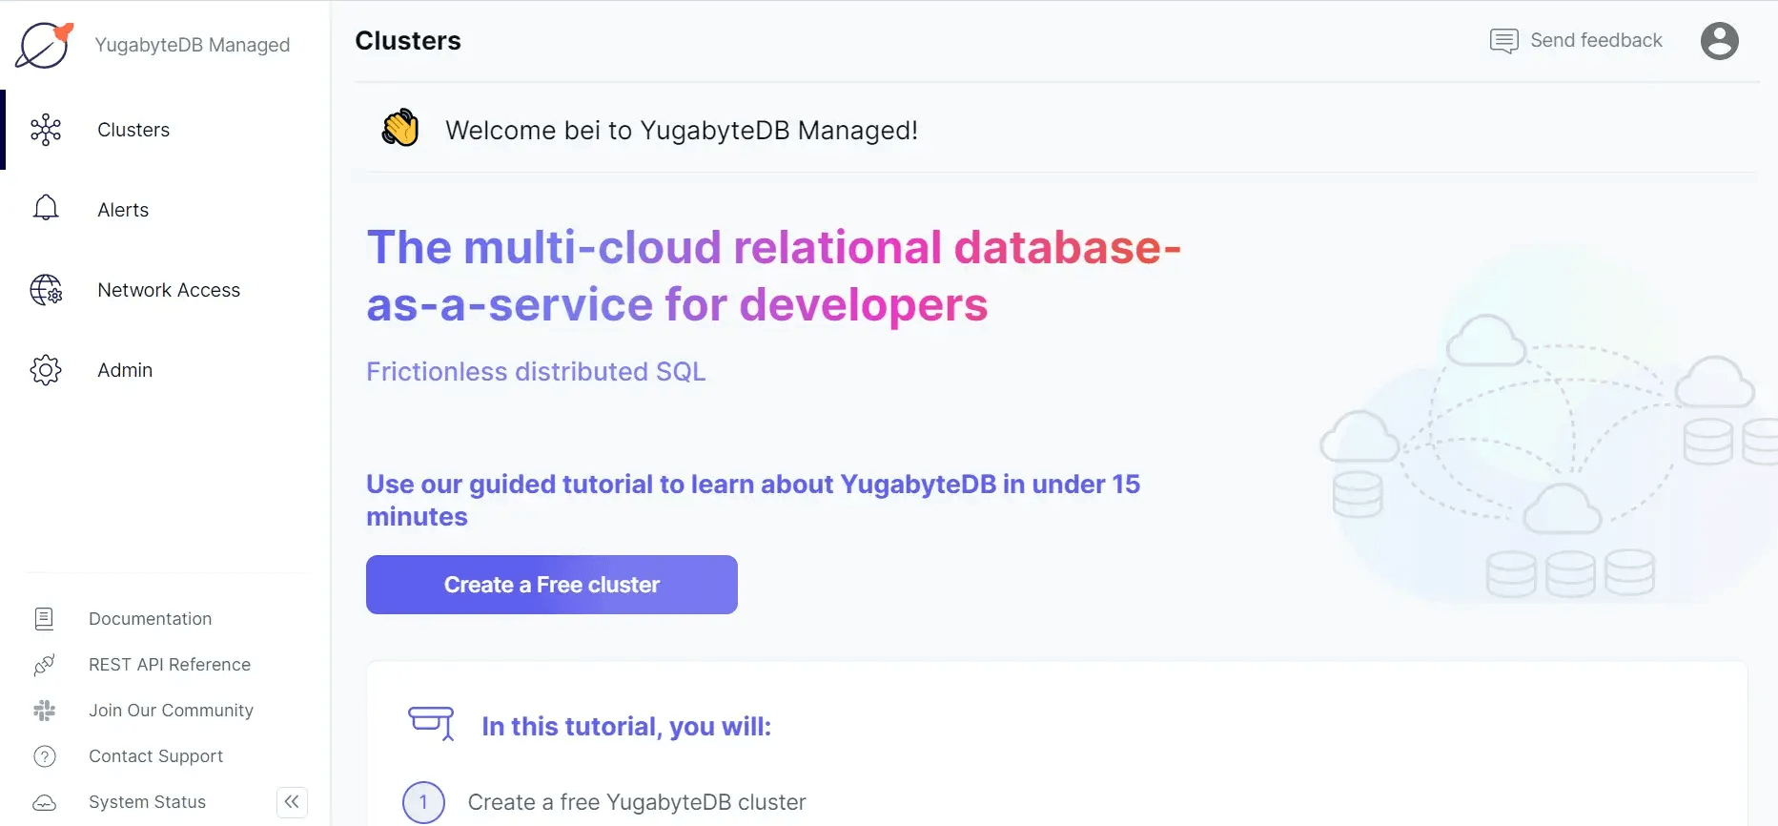Click Join Our Community link

[171, 711]
